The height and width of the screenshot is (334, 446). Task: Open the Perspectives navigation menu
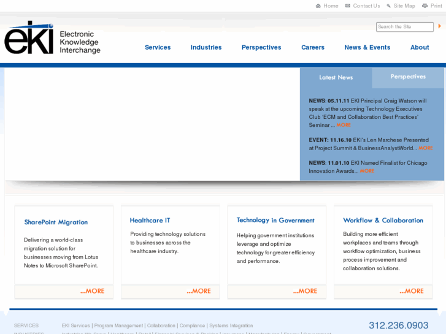(x=261, y=47)
